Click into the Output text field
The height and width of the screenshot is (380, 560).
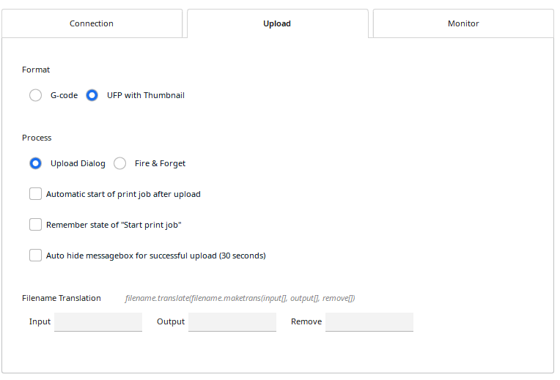[x=232, y=321]
